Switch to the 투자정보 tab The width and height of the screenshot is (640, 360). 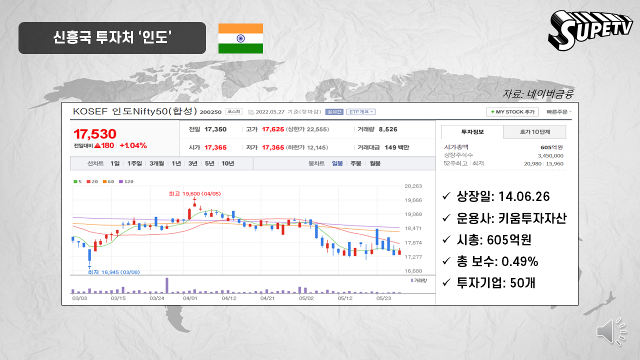(x=472, y=132)
